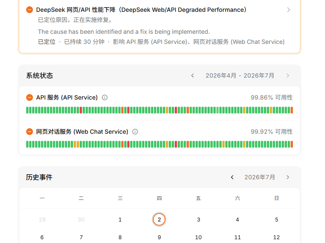This screenshot has height=243, width=325.
Task: Select day 4 in the calendar
Action: [237, 220]
